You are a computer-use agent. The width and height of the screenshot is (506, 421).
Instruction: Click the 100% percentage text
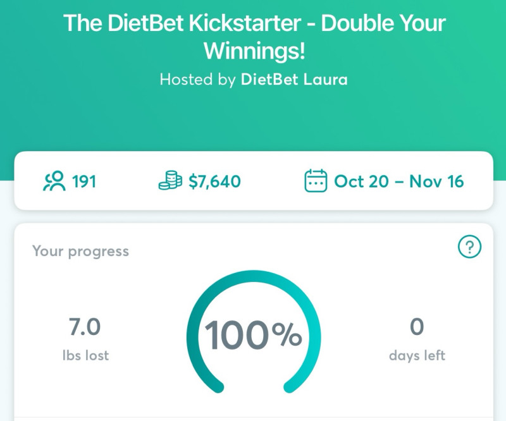click(253, 335)
